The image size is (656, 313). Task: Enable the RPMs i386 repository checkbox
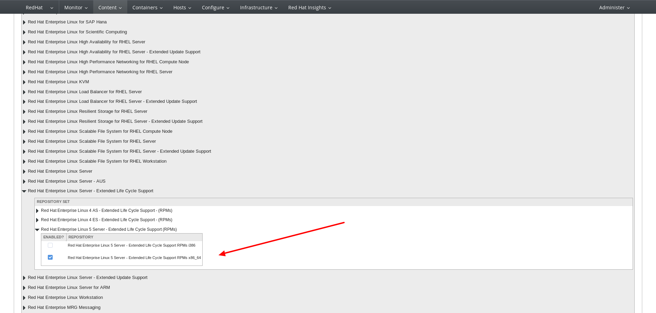click(x=50, y=245)
